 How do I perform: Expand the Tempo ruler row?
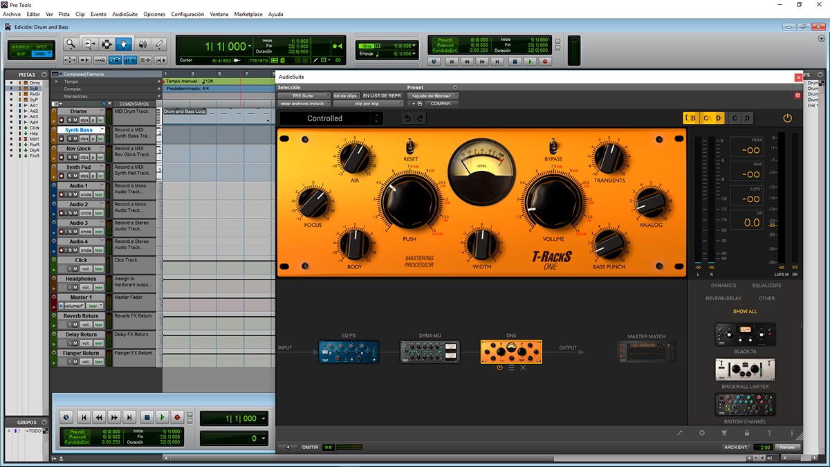(57, 81)
